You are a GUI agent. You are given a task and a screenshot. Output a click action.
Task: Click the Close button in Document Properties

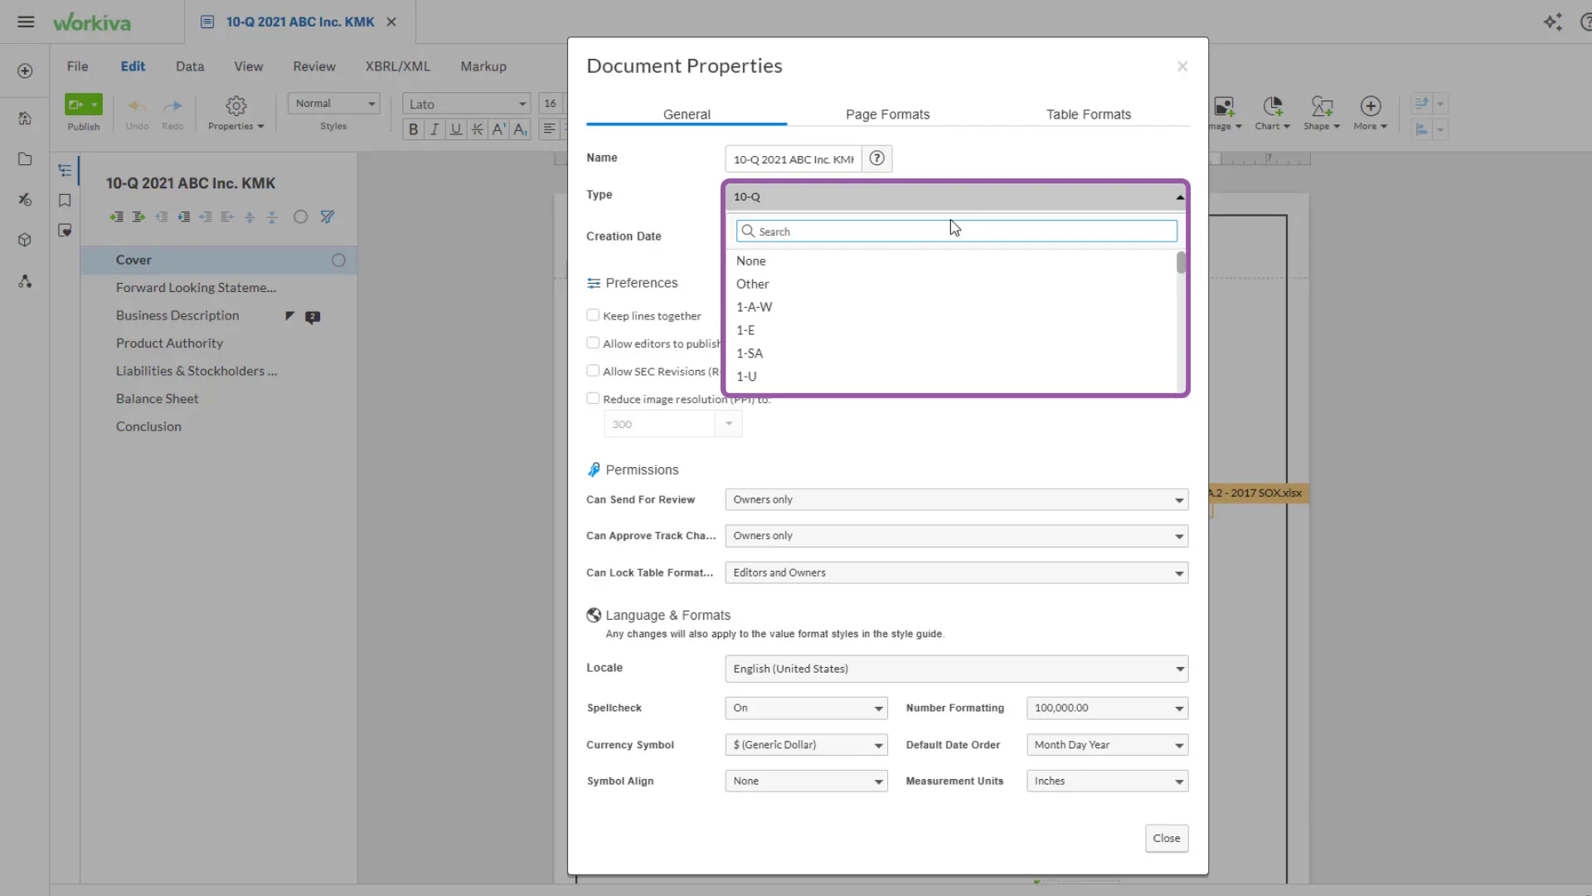point(1166,838)
